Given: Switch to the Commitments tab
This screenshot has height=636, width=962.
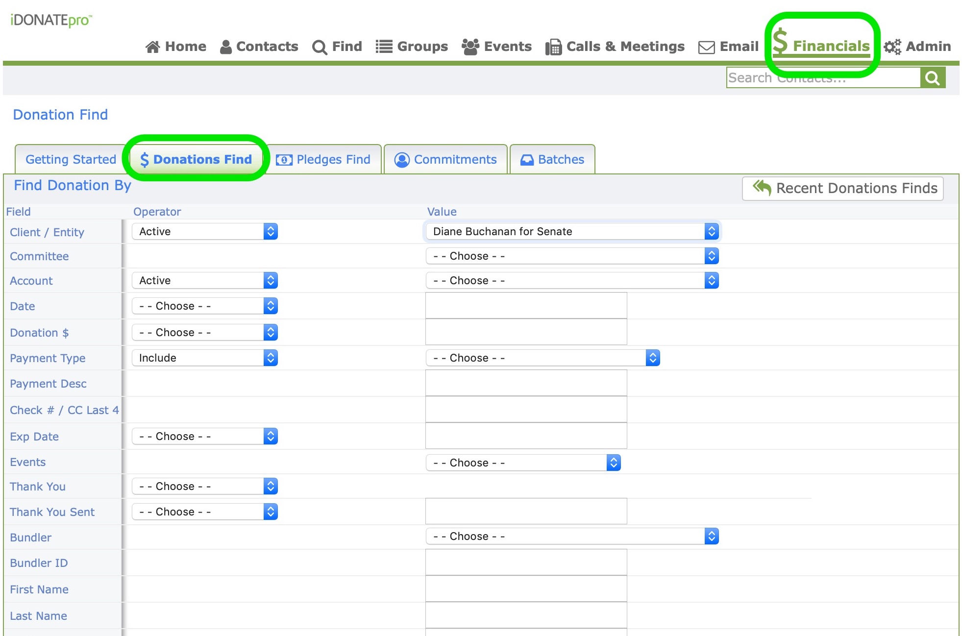Looking at the screenshot, I should 445,160.
